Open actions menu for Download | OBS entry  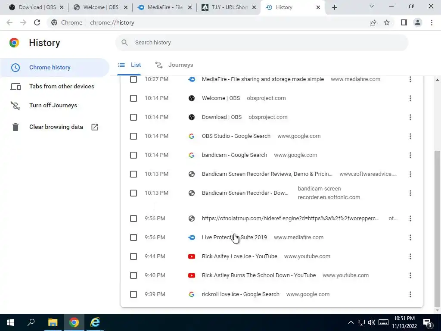(410, 117)
